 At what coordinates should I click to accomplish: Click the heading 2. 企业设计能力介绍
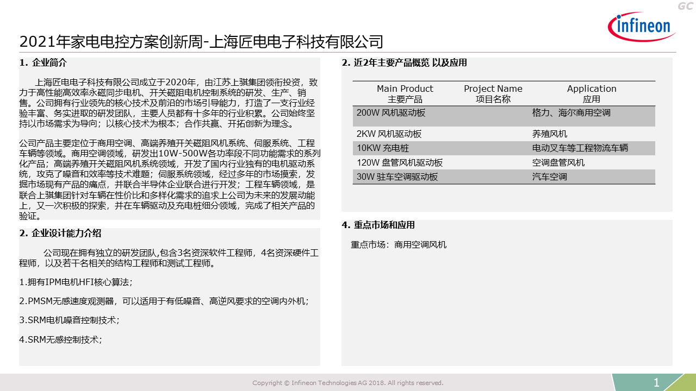point(60,234)
